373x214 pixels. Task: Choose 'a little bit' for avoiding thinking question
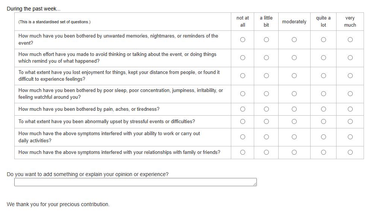(x=266, y=57)
